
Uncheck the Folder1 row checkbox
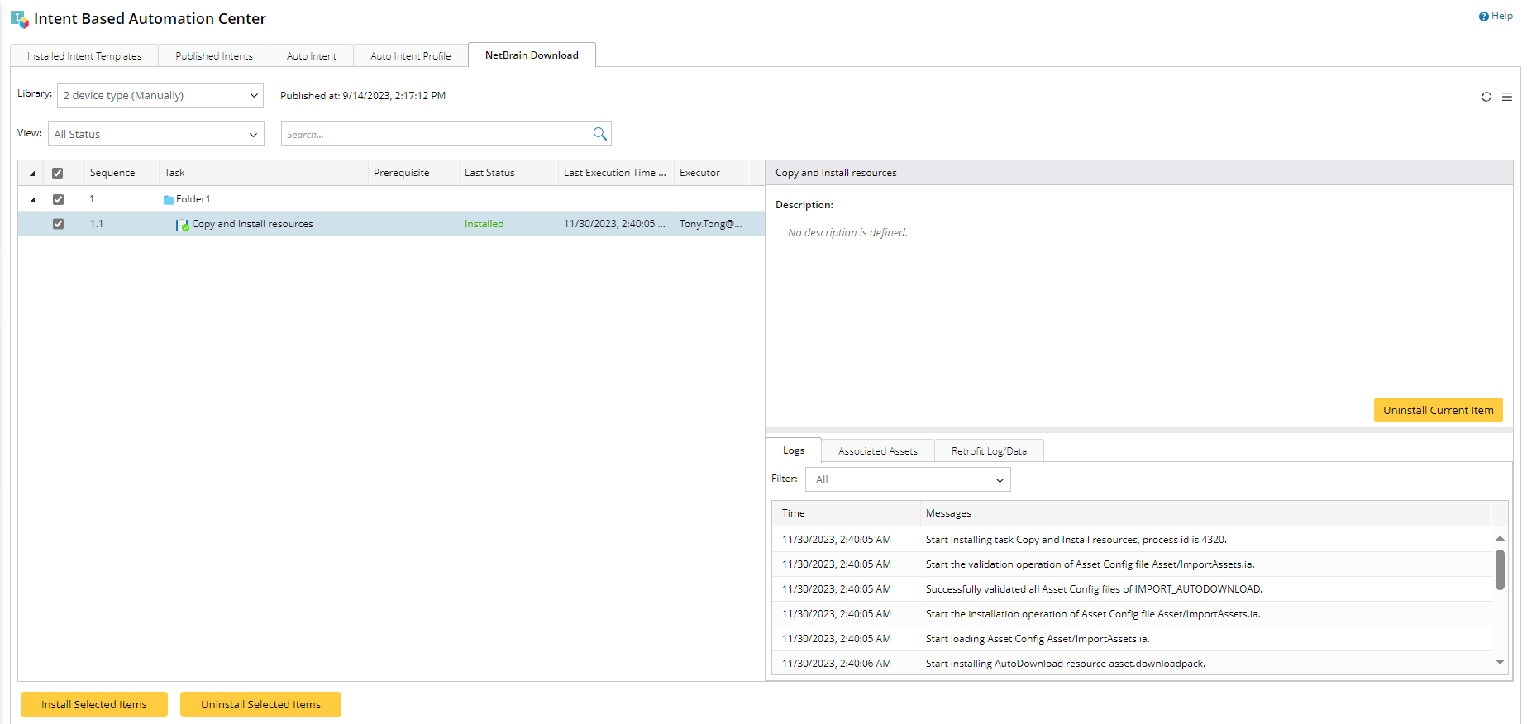58,199
